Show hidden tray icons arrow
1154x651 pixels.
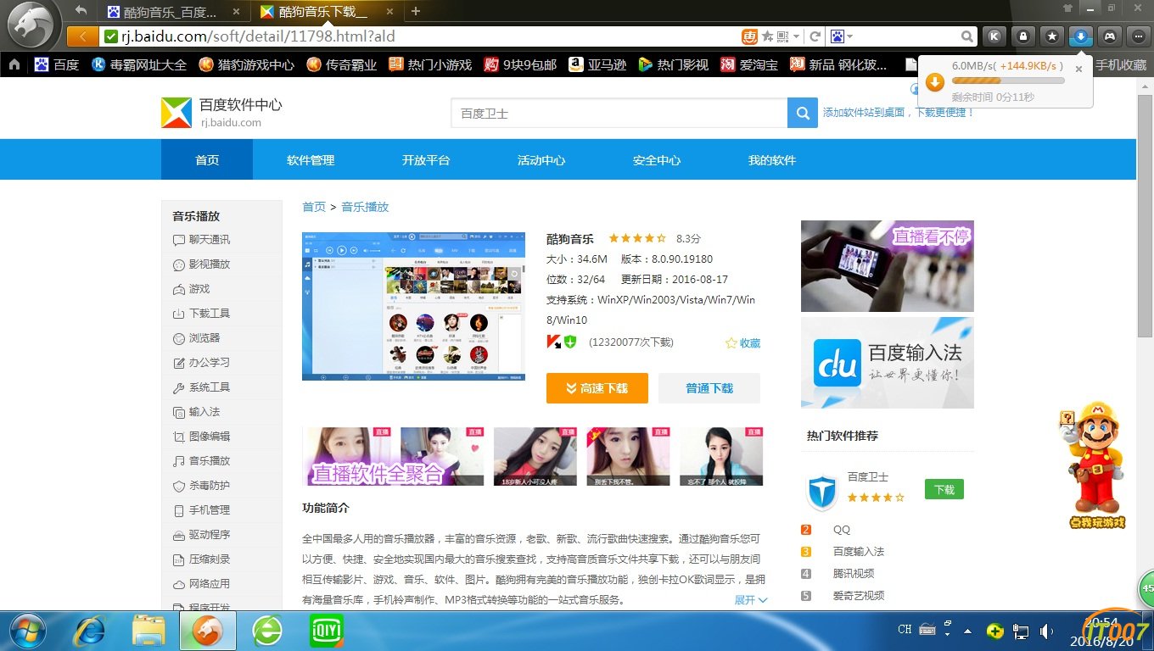(x=967, y=631)
